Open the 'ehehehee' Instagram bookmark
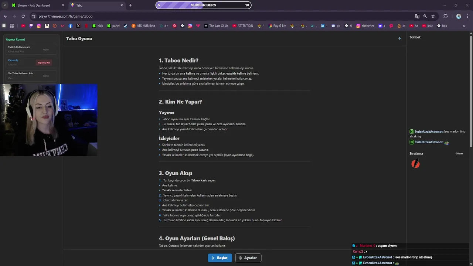Image resolution: width=473 pixels, height=266 pixels. 365,26
